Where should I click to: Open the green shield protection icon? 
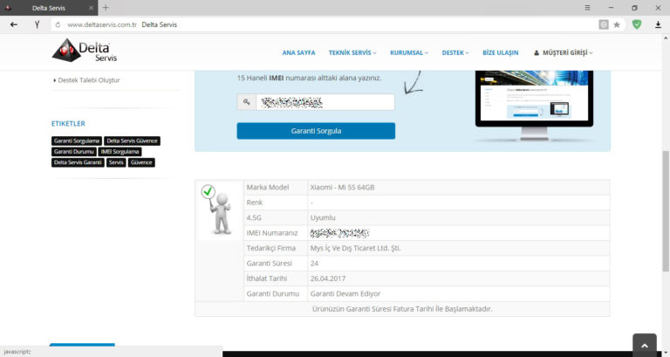637,24
